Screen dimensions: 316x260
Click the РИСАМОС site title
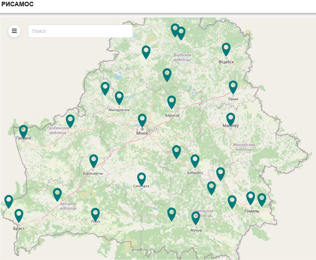[17, 4]
